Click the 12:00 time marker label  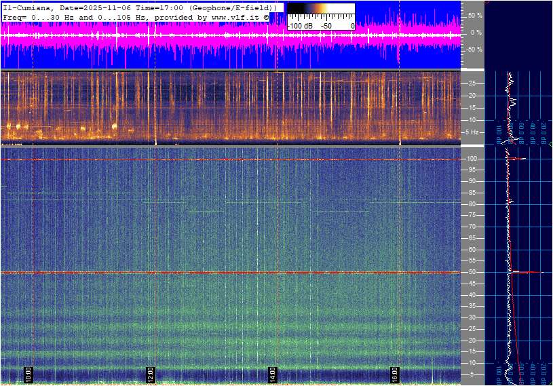tap(151, 374)
